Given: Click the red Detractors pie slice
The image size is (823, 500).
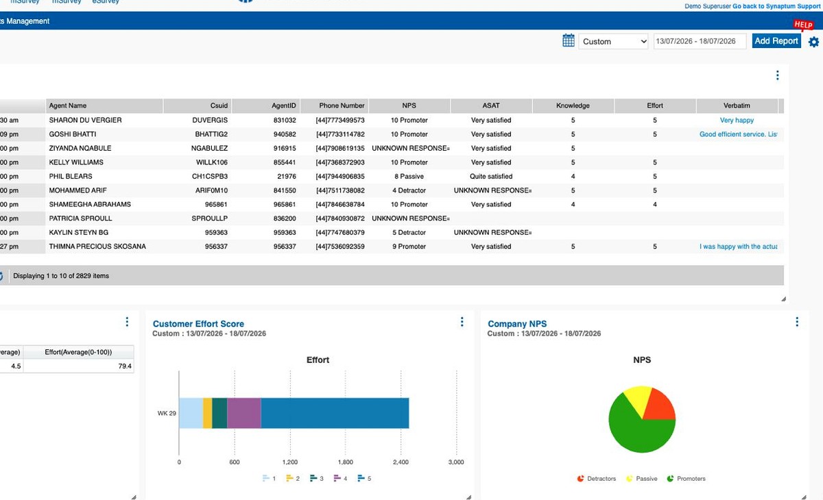Looking at the screenshot, I should [660, 404].
